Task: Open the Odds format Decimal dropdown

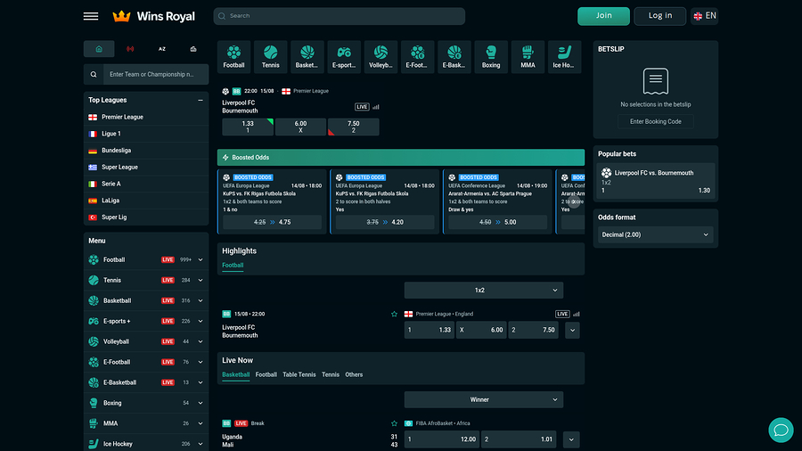Action: tap(655, 234)
